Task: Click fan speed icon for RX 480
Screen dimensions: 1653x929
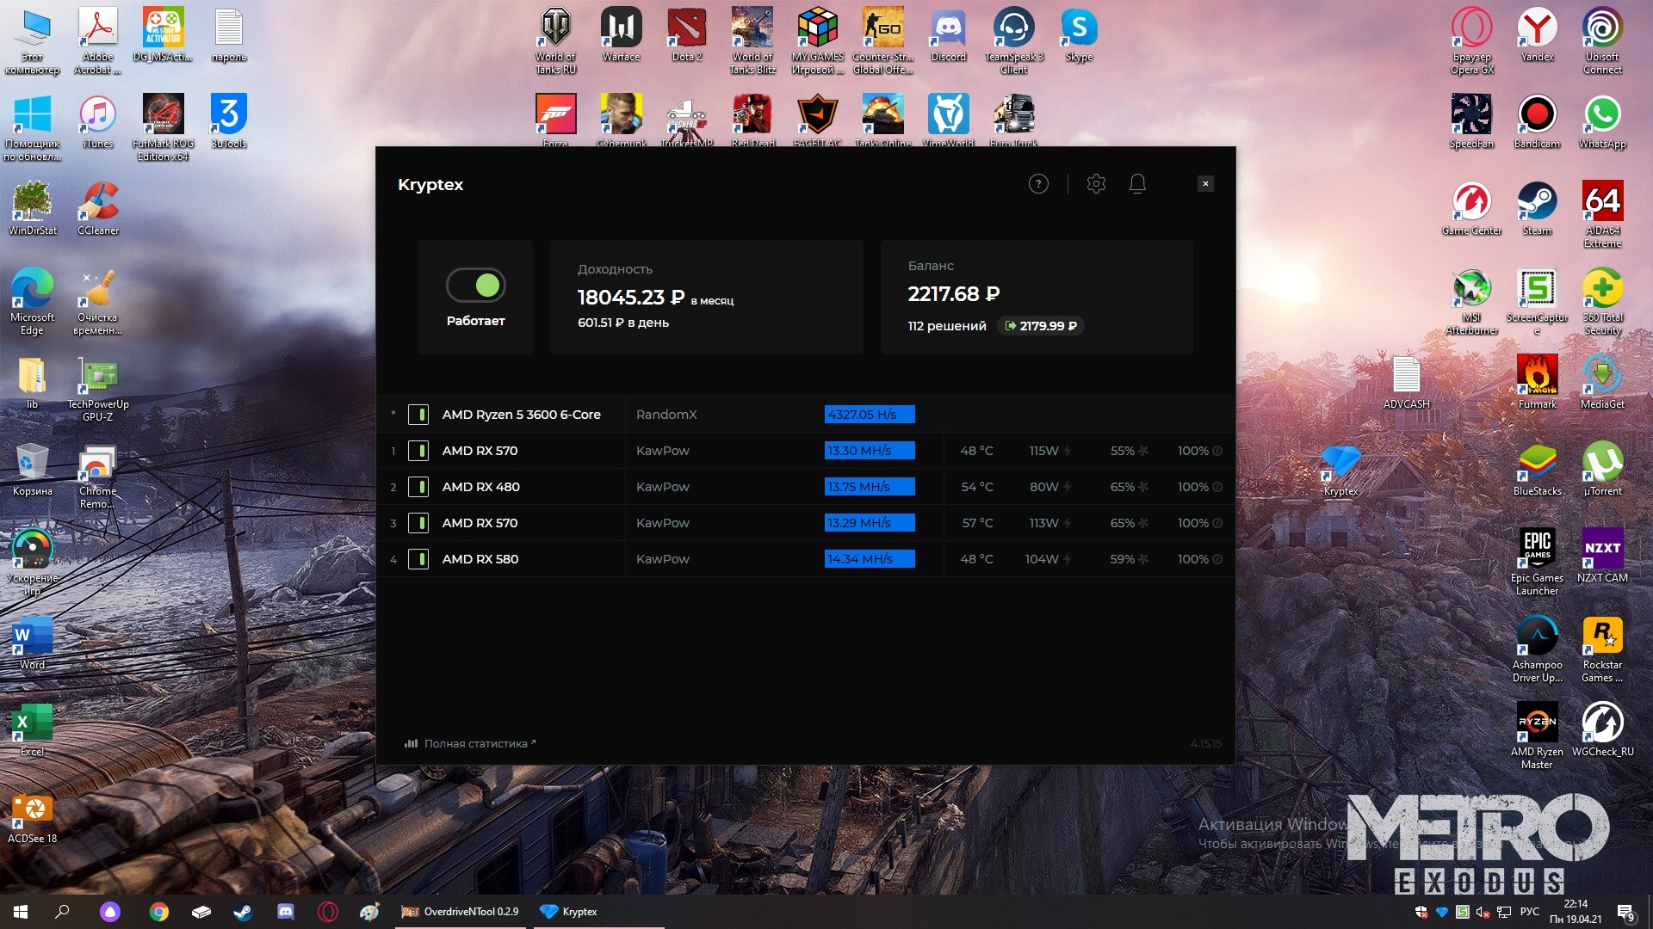Action: pos(1143,487)
